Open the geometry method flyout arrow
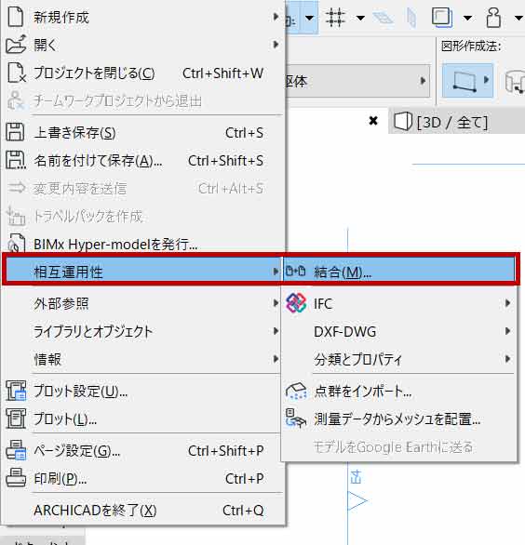Screen dimensions: 525x545 point(487,80)
